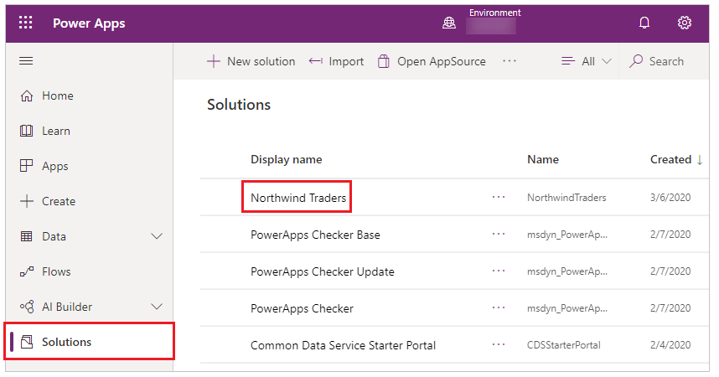Click the Flows connector icon
Viewport: 719px width, 377px height.
point(27,272)
